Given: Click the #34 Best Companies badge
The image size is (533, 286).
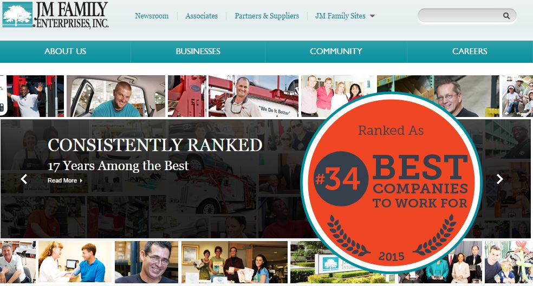Looking at the screenshot, I should pos(391,183).
